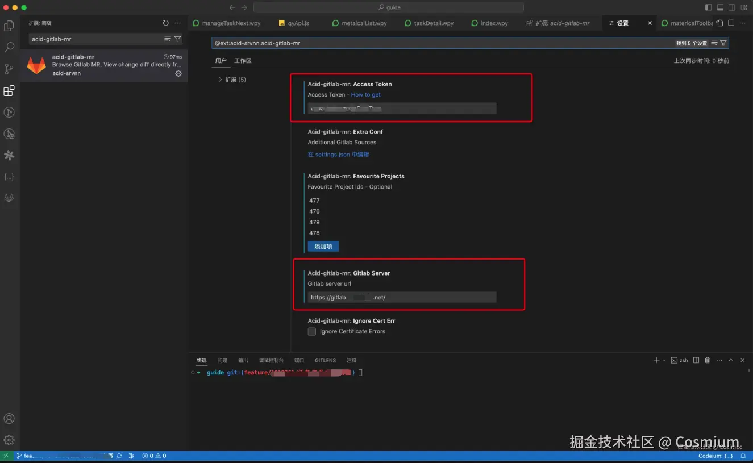Toggle bottom panel layout button
Image resolution: width=753 pixels, height=463 pixels.
pos(720,7)
